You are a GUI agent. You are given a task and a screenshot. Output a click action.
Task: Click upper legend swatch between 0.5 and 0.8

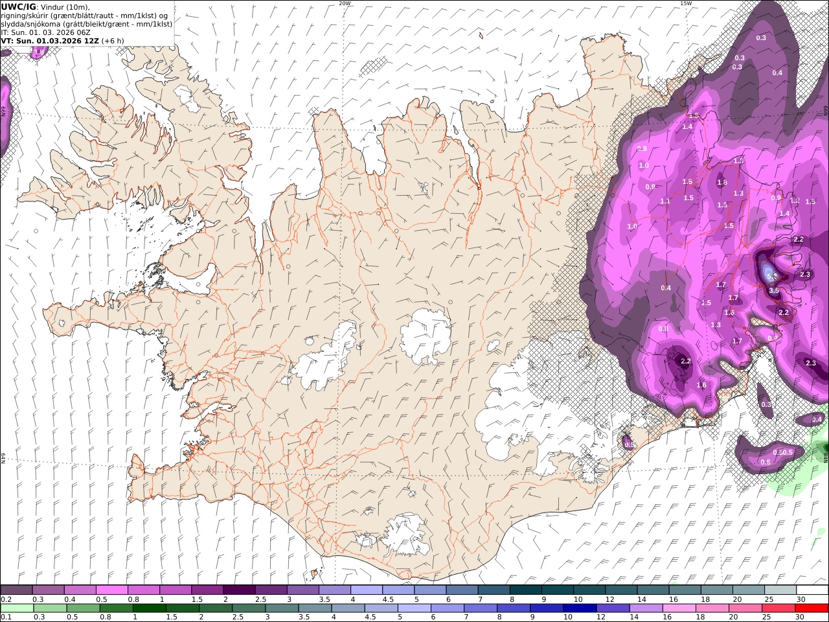[112, 590]
